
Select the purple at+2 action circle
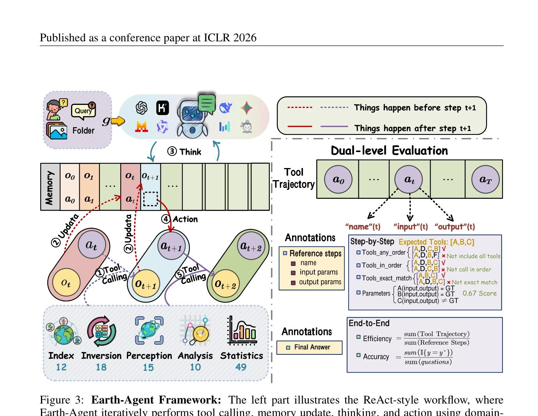click(251, 246)
